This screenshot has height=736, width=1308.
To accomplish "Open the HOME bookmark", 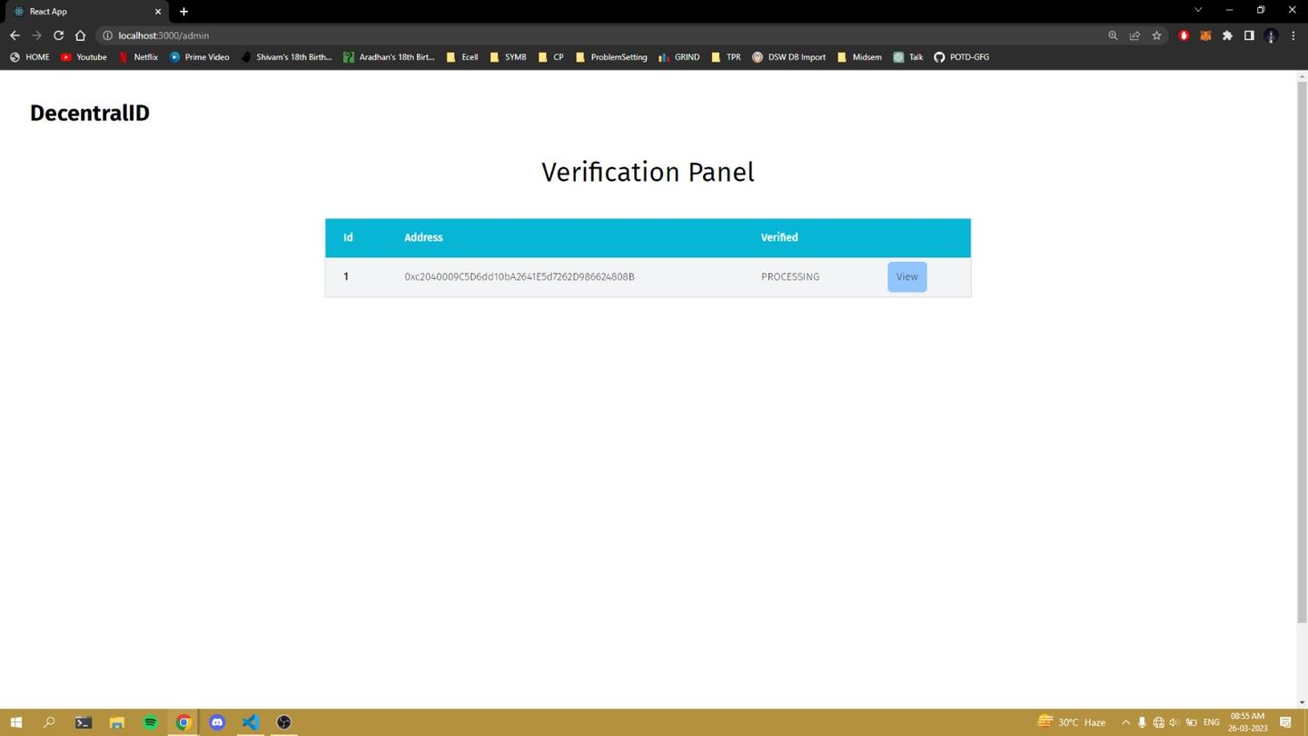I will point(29,56).
